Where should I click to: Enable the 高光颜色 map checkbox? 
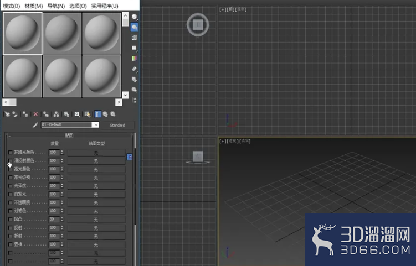click(x=11, y=169)
